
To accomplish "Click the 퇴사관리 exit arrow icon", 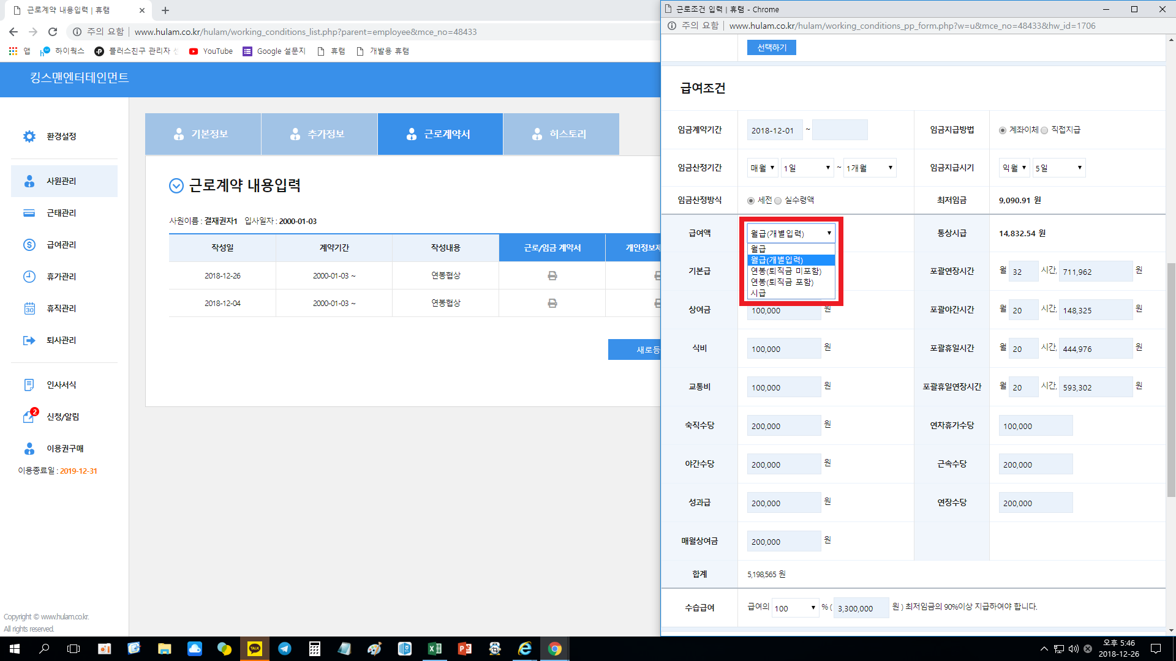I will [x=29, y=340].
